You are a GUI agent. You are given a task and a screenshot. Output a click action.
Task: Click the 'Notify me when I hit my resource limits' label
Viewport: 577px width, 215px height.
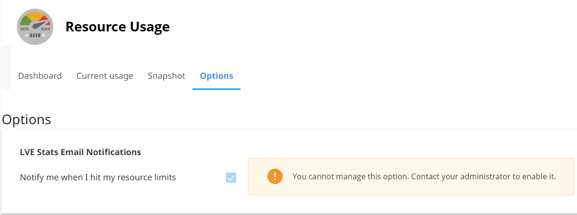[x=98, y=177]
